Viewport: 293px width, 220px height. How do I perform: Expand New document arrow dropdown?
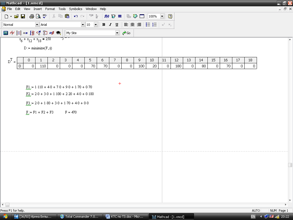(x=11, y=16)
